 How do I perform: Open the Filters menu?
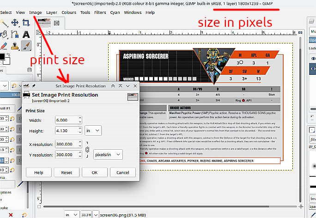tap(100, 12)
